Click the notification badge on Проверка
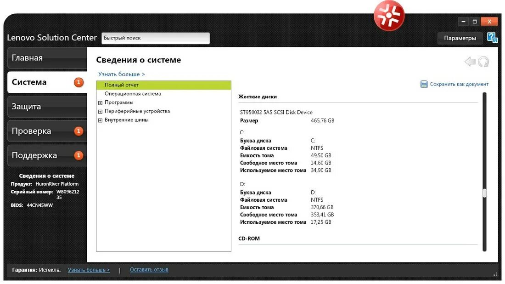505x284 pixels. coord(79,131)
